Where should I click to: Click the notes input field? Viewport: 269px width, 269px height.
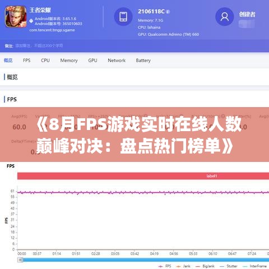pyautogui.click(x=39, y=45)
